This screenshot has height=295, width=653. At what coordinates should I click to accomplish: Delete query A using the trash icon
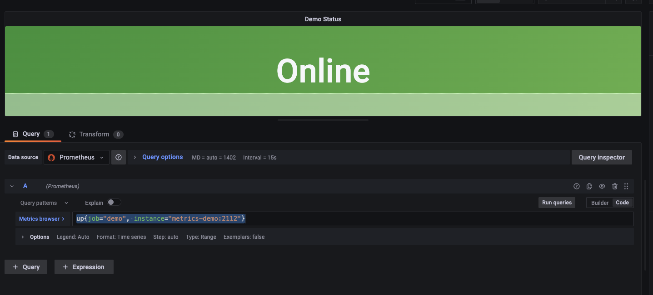coord(615,186)
